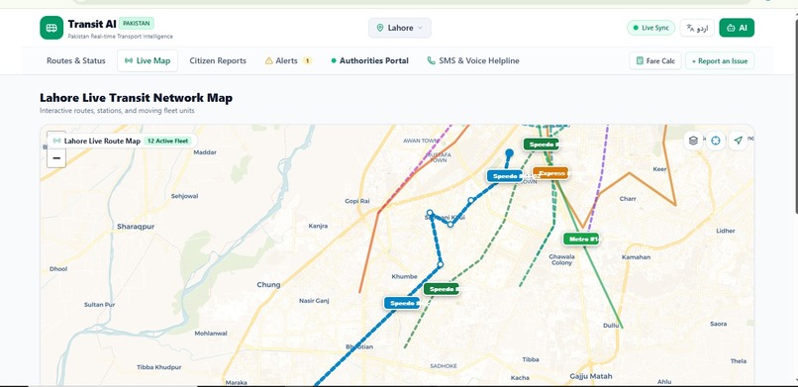Click the blue route stop nearest Khumbe
The image size is (798, 387).
click(441, 264)
